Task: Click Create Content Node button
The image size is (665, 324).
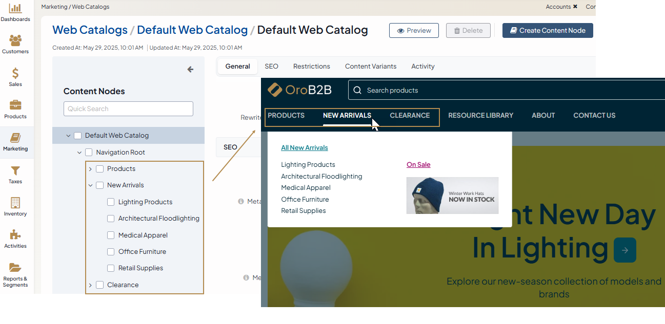Action: (x=548, y=31)
